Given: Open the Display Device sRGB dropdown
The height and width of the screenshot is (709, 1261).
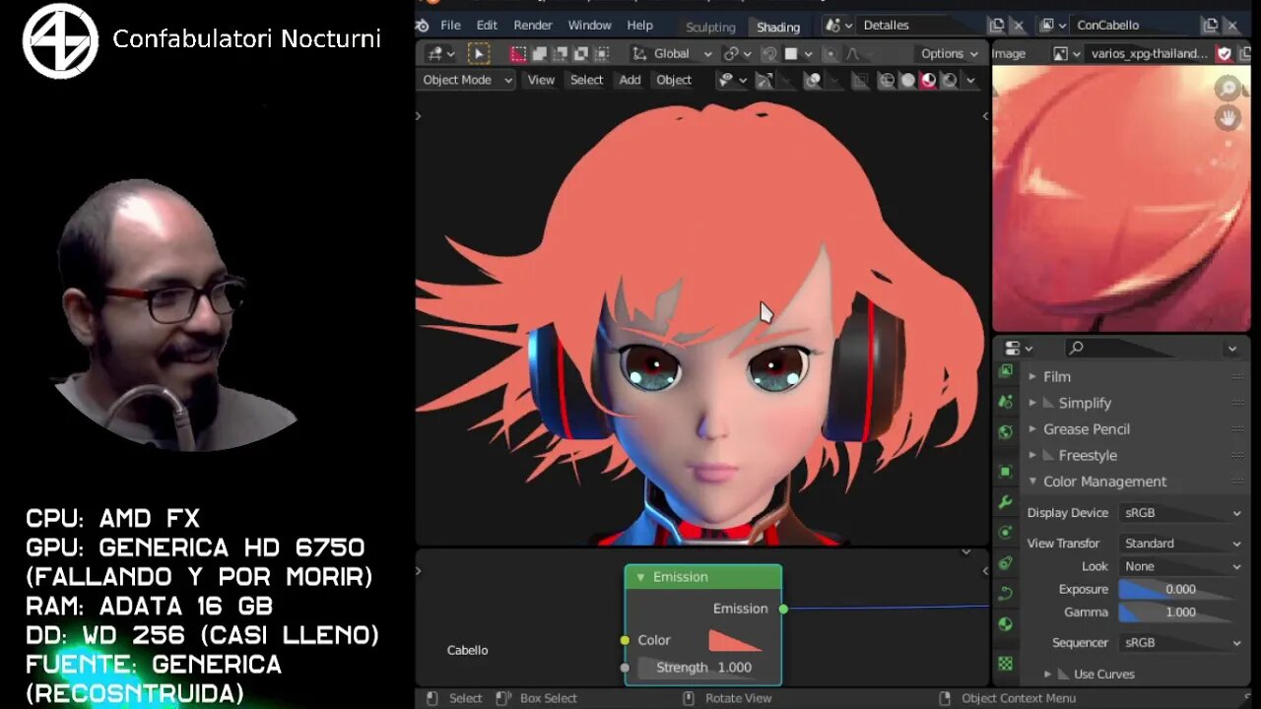Looking at the screenshot, I should 1183,512.
